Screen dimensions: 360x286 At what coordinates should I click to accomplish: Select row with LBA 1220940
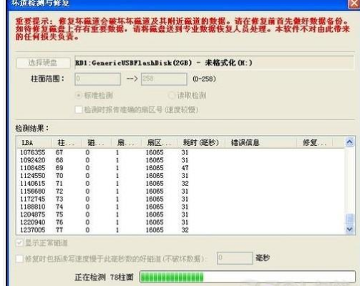(180, 222)
